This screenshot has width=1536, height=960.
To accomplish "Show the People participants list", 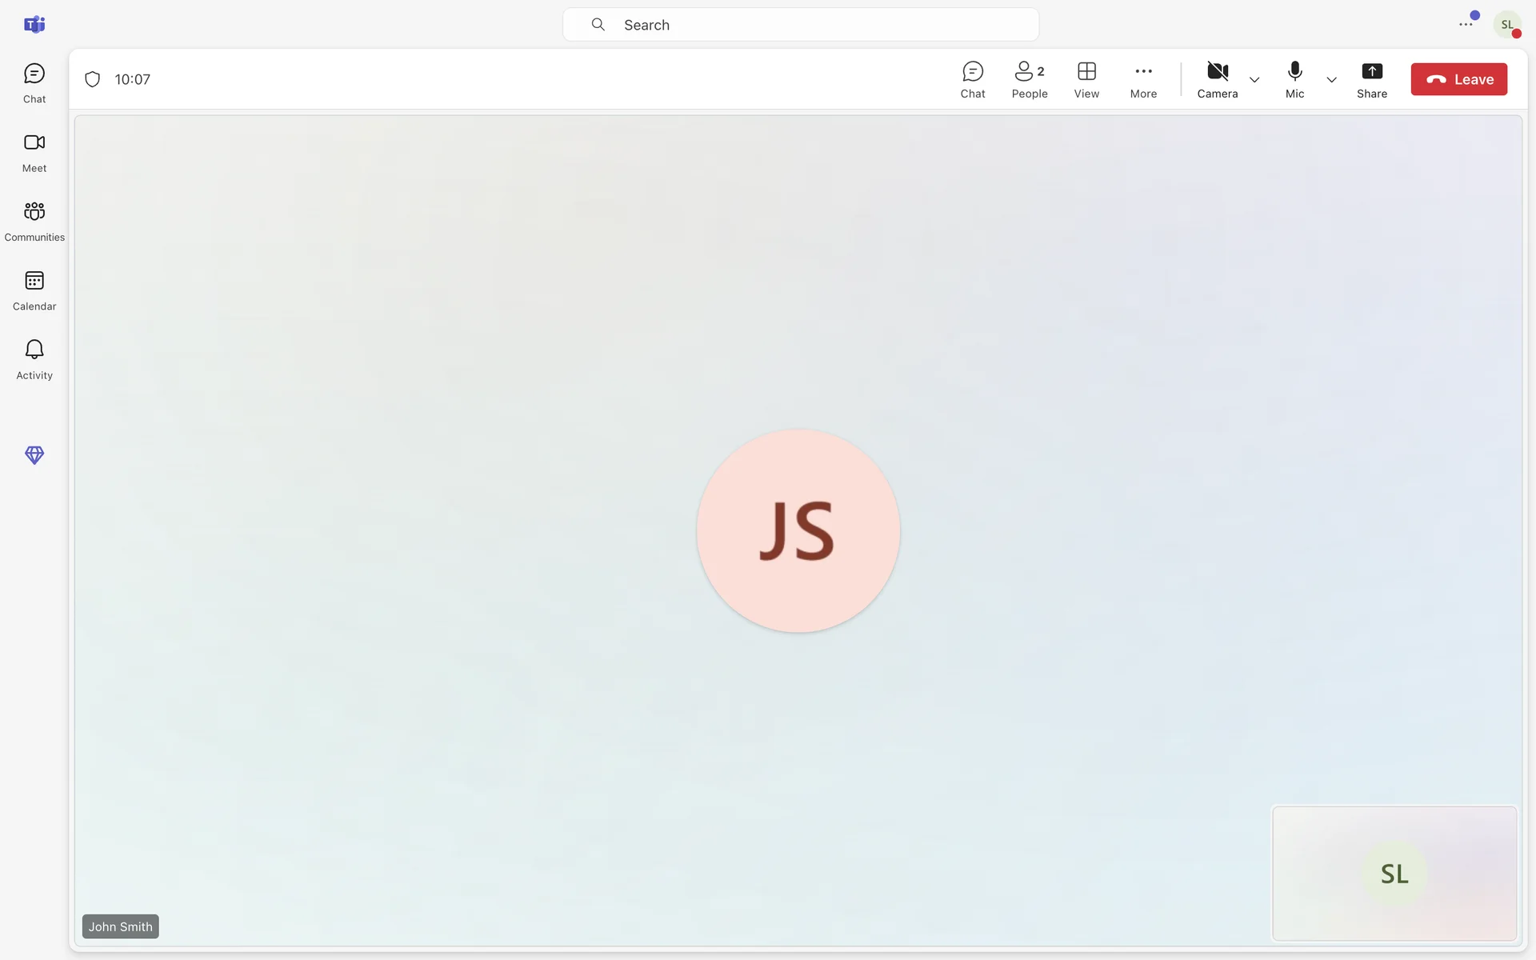I will click(1030, 79).
